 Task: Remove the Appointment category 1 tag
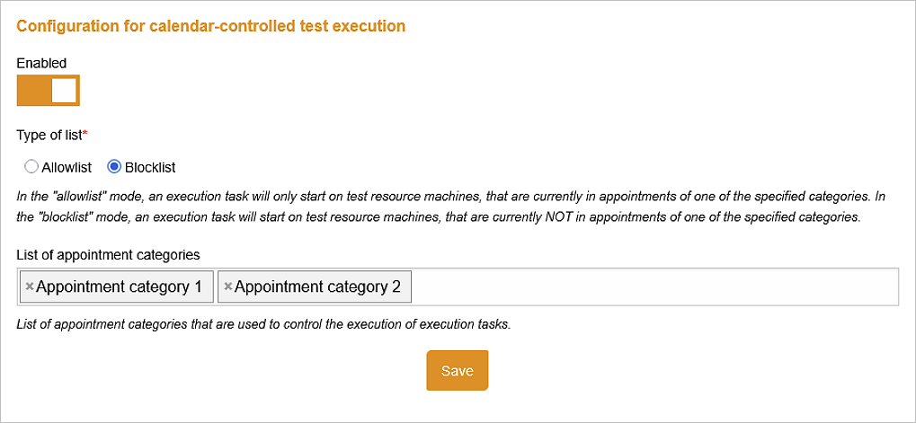point(29,286)
